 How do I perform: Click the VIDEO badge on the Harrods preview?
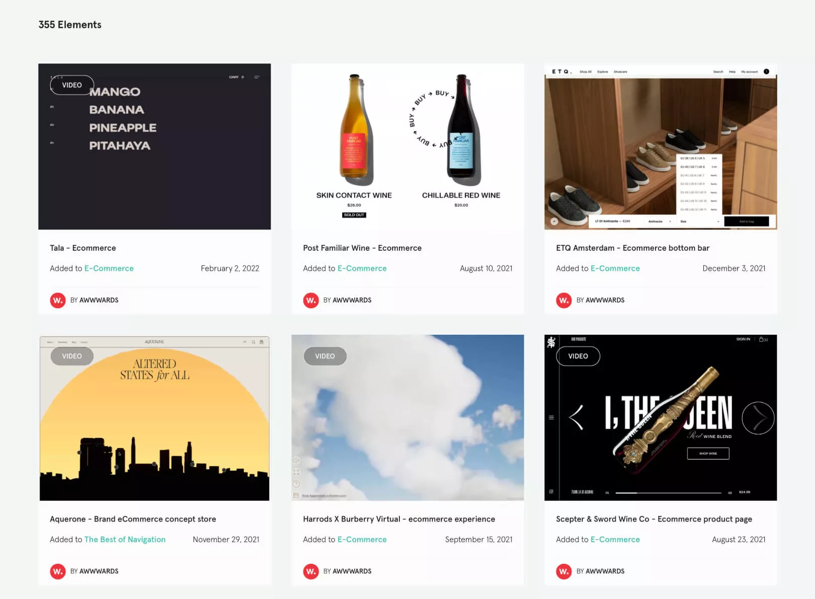pos(325,356)
